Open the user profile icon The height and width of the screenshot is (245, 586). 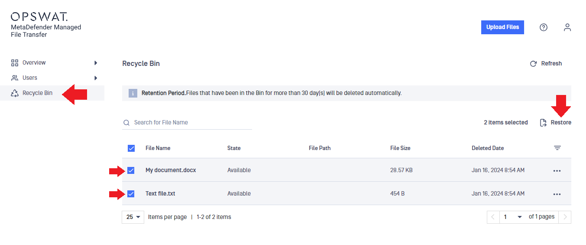pyautogui.click(x=567, y=27)
